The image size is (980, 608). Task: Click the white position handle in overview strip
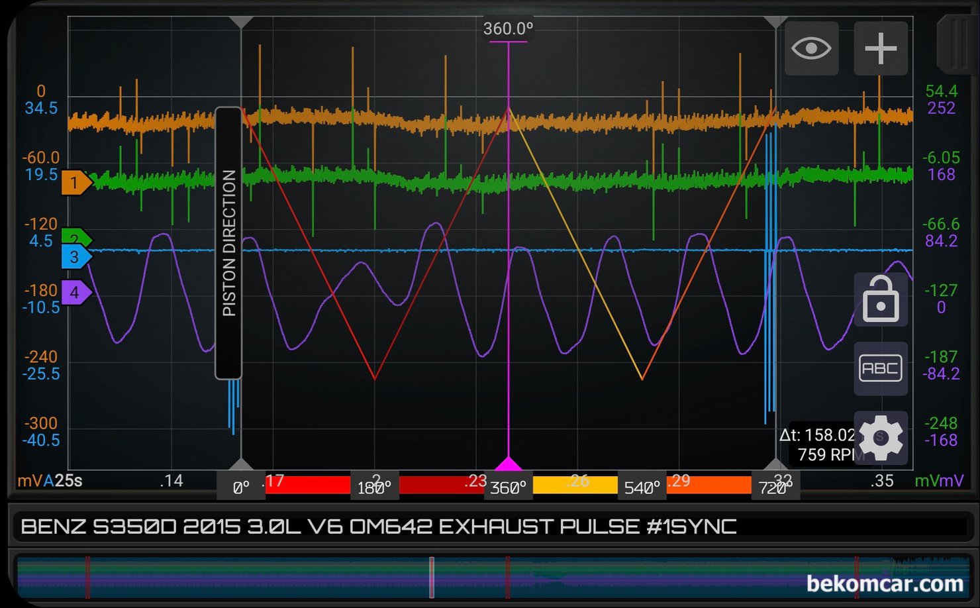pyautogui.click(x=432, y=578)
